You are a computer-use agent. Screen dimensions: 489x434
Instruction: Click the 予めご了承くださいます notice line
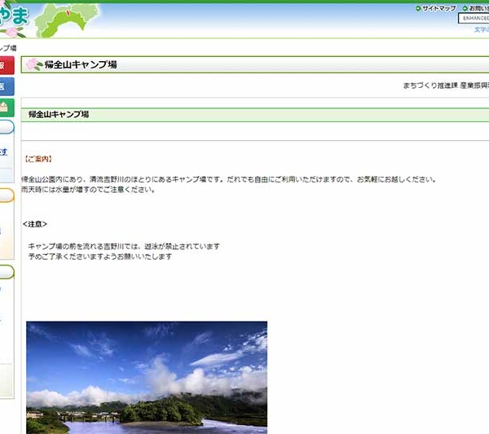pyautogui.click(x=100, y=256)
